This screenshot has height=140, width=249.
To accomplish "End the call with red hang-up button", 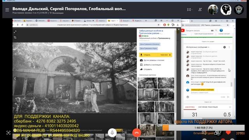I will 137,133.
